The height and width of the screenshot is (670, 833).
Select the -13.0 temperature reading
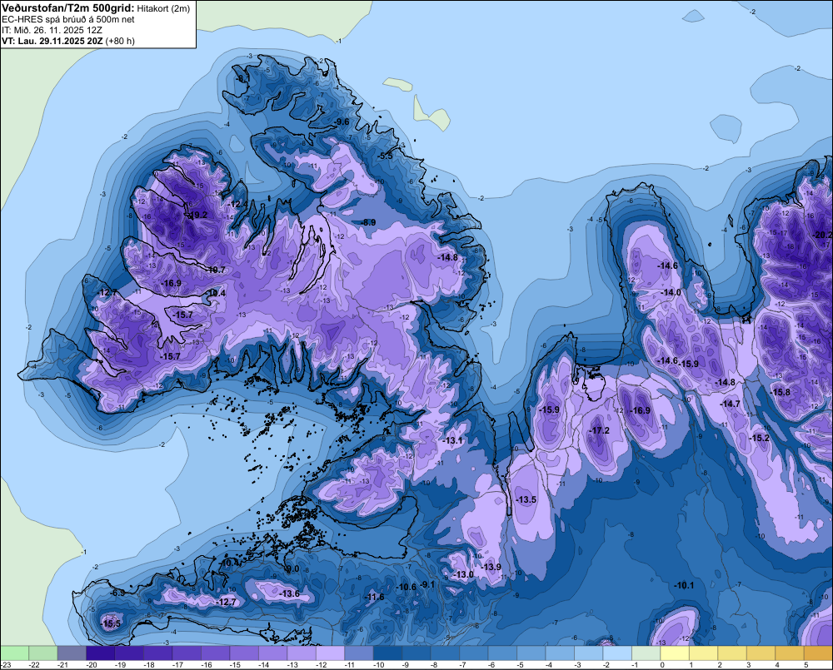[x=463, y=574]
